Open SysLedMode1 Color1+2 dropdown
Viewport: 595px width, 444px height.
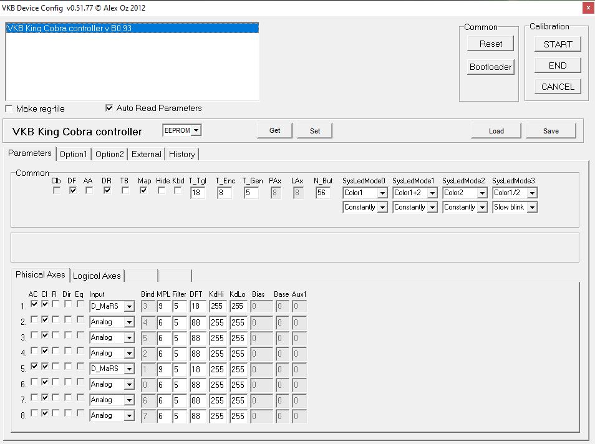(432, 193)
